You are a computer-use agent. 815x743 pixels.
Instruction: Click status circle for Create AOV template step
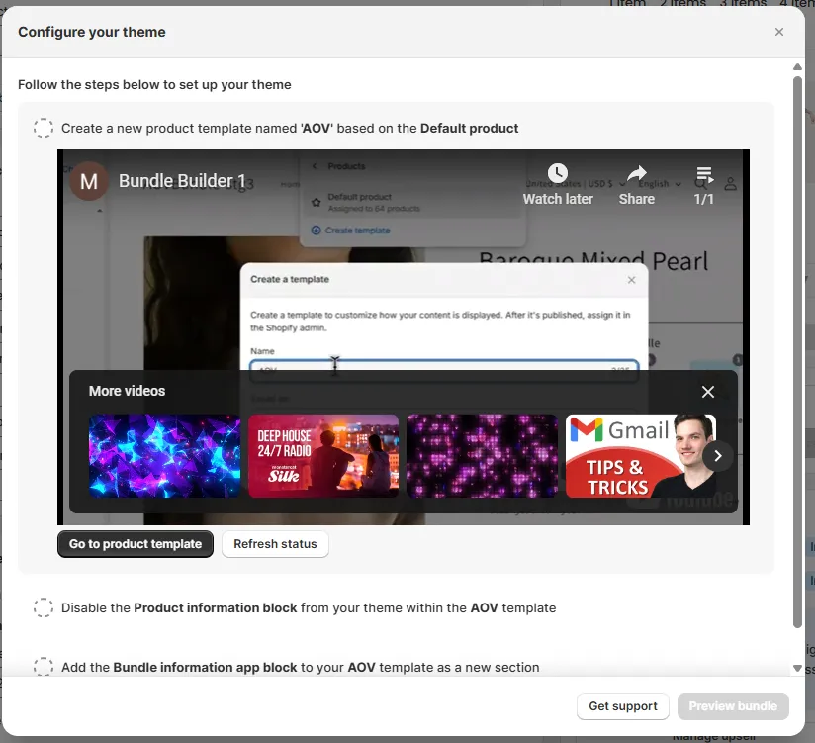pos(44,128)
